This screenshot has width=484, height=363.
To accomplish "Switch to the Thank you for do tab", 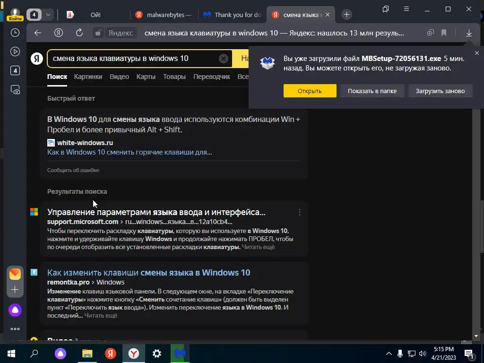I will (232, 15).
